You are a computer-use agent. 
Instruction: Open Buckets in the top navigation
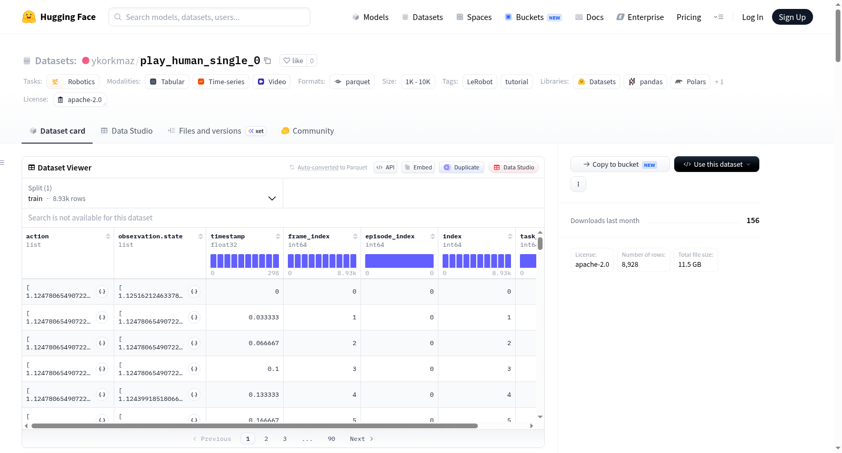(x=533, y=17)
